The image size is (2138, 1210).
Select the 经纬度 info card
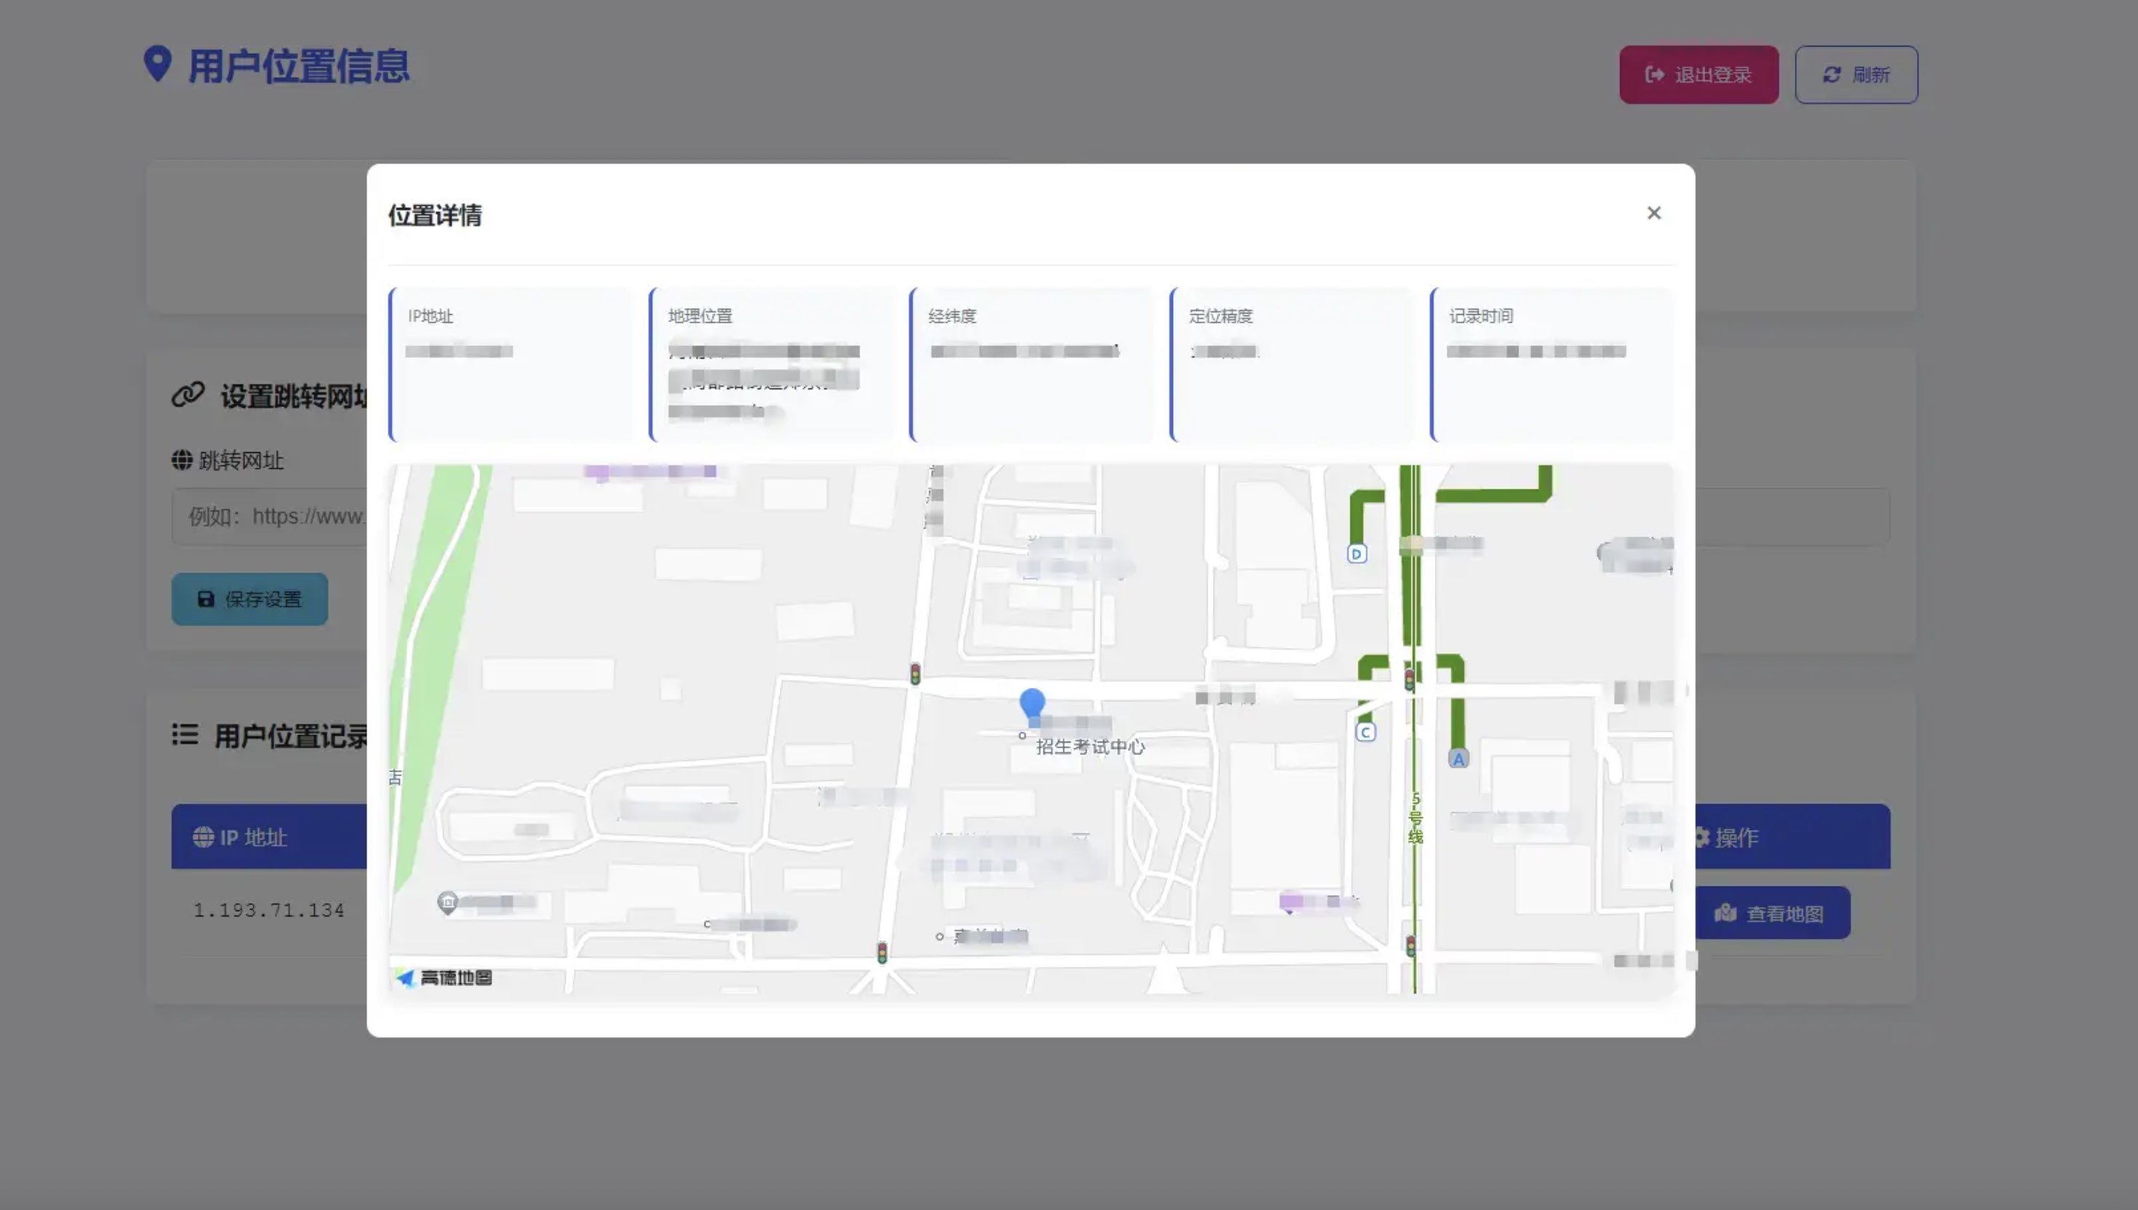point(1031,364)
